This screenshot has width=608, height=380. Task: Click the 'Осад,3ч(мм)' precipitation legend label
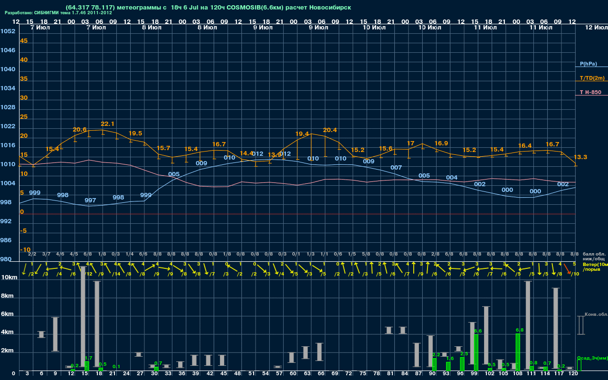[592, 358]
